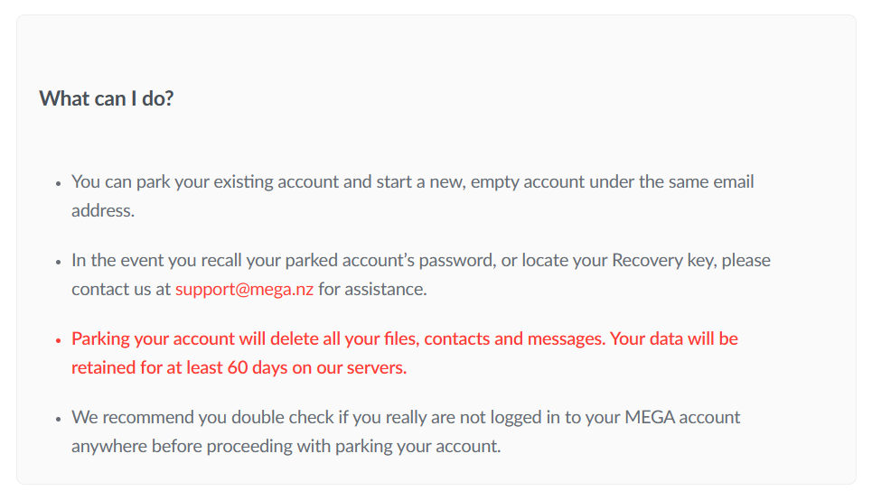This screenshot has width=872, height=500.
Task: Click the "for assistance." text after the email
Action: pyautogui.click(x=372, y=290)
